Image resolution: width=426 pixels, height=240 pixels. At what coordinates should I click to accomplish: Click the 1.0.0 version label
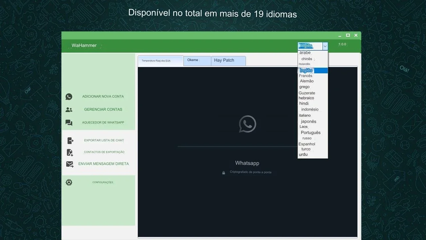[342, 44]
